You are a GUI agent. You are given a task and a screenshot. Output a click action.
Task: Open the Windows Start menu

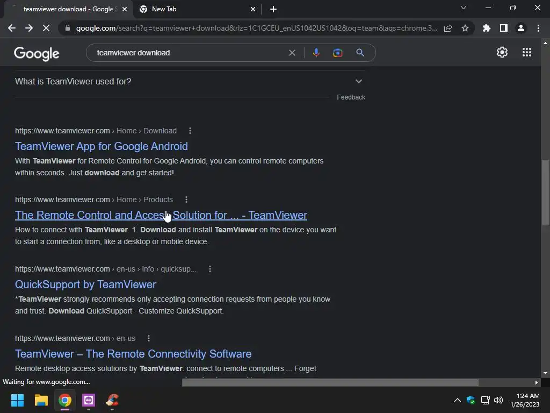(17, 400)
